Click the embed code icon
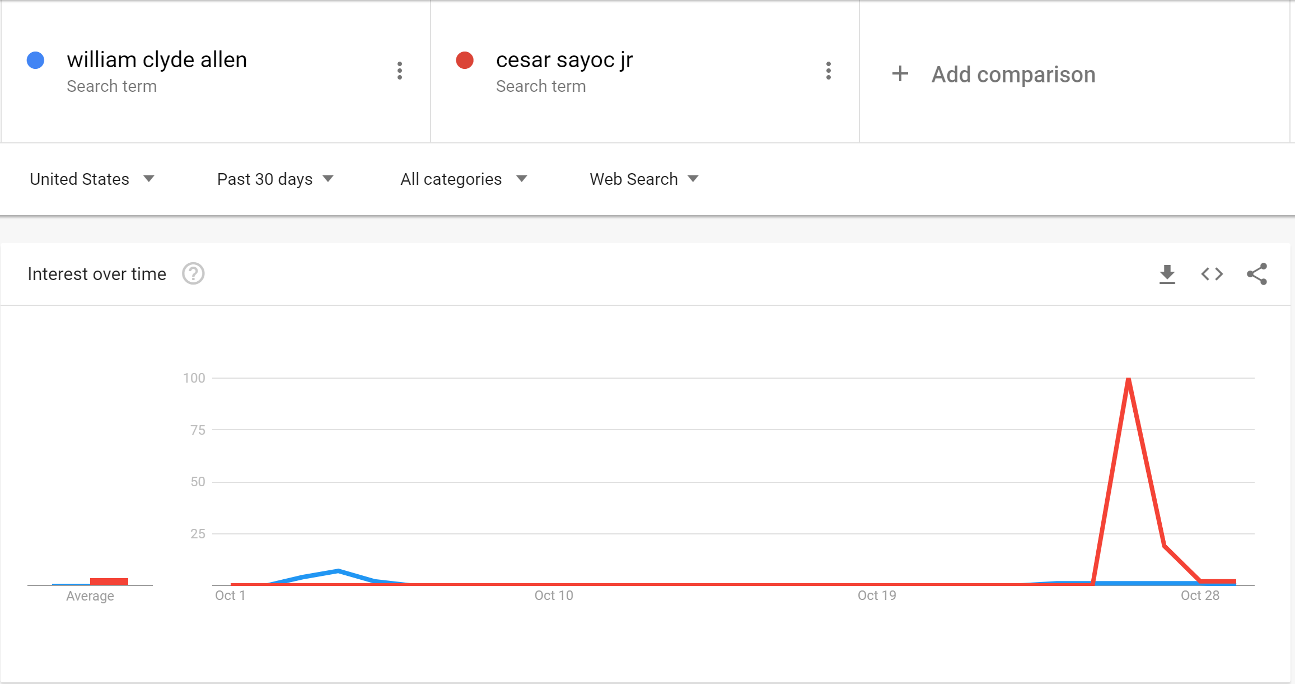The height and width of the screenshot is (684, 1295). point(1212,274)
